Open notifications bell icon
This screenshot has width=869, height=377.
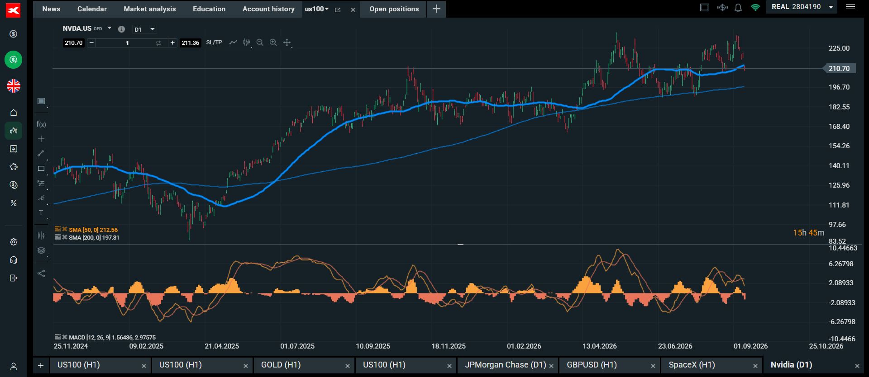(738, 8)
